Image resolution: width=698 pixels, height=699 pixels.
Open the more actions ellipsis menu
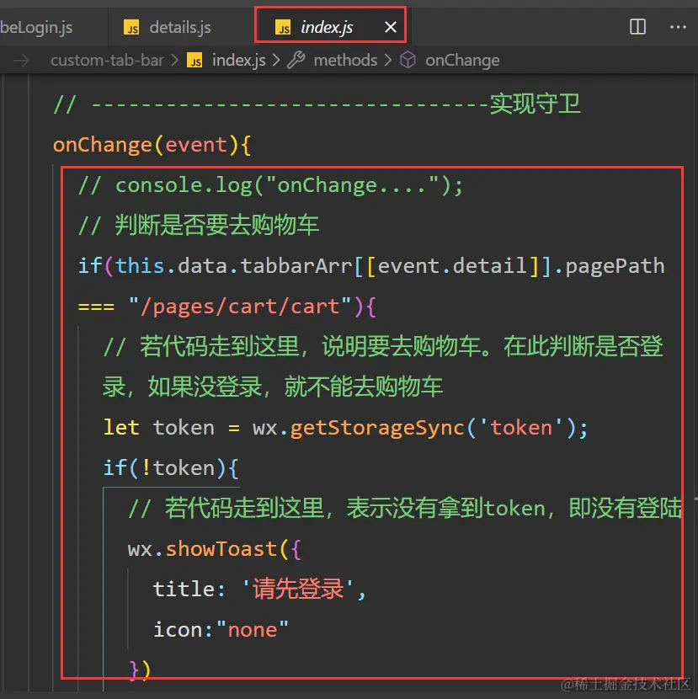(678, 27)
